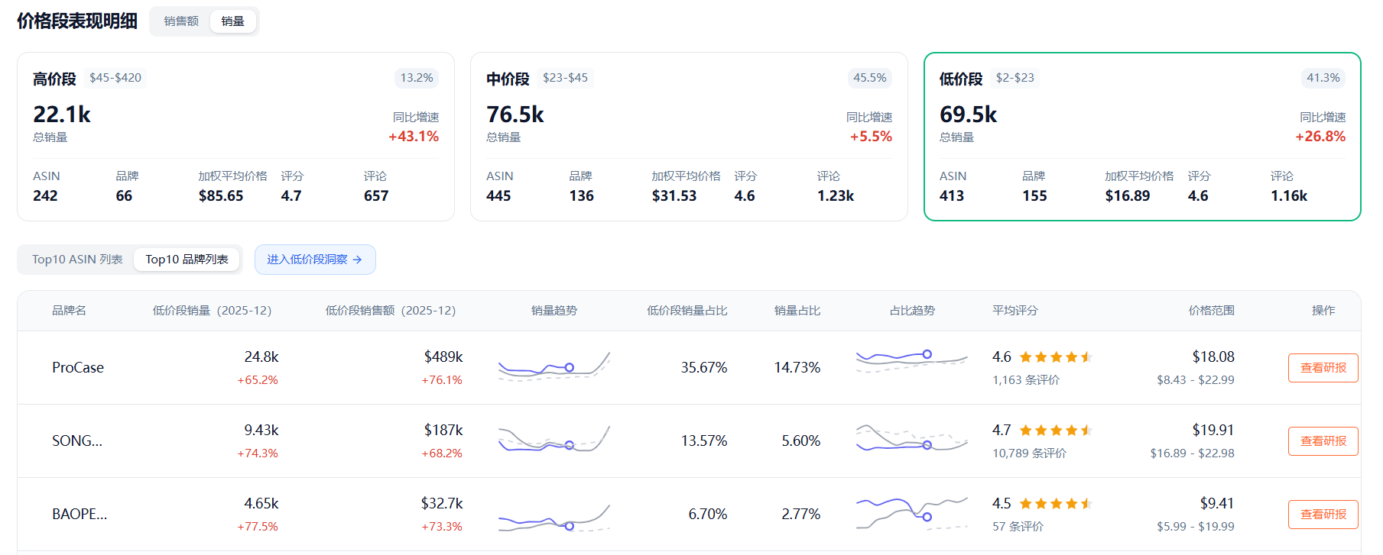Select the 低价段 price segment card

pyautogui.click(x=1142, y=137)
